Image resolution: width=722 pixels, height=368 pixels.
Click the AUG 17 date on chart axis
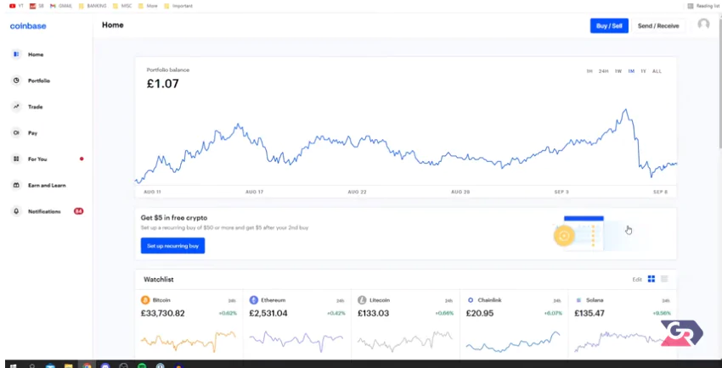click(255, 192)
